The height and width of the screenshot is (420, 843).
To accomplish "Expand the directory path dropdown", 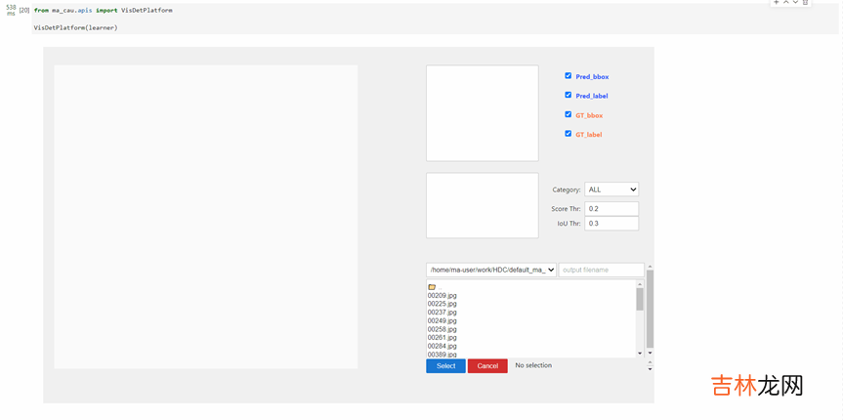I will point(491,270).
